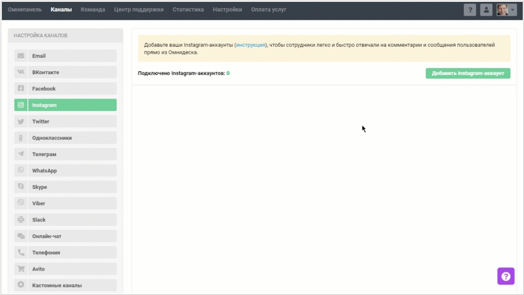Select the WhatsApp channel
524x295 pixels.
(x=65, y=170)
